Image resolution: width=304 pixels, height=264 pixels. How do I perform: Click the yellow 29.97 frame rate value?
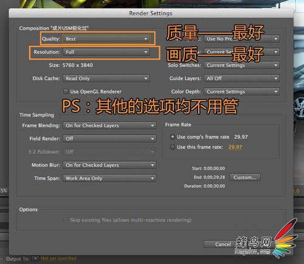(x=235, y=147)
